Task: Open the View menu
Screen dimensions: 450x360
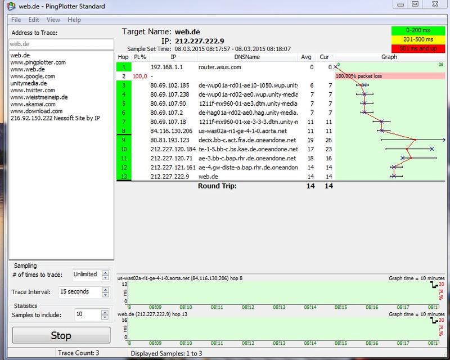Action: [x=53, y=20]
